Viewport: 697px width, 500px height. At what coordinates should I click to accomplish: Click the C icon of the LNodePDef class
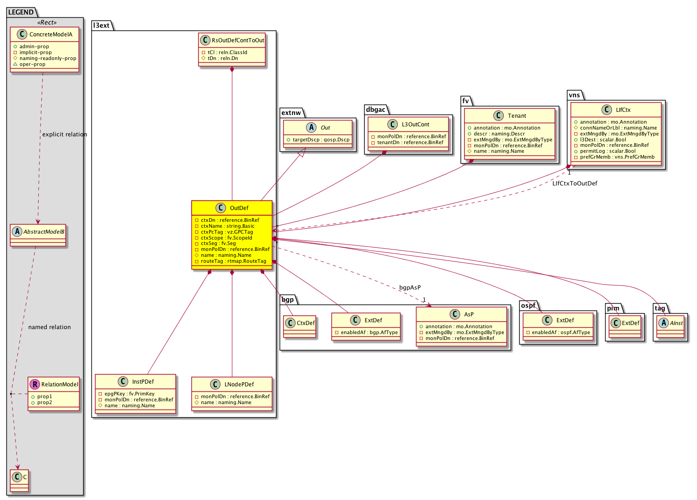pyautogui.click(x=215, y=384)
